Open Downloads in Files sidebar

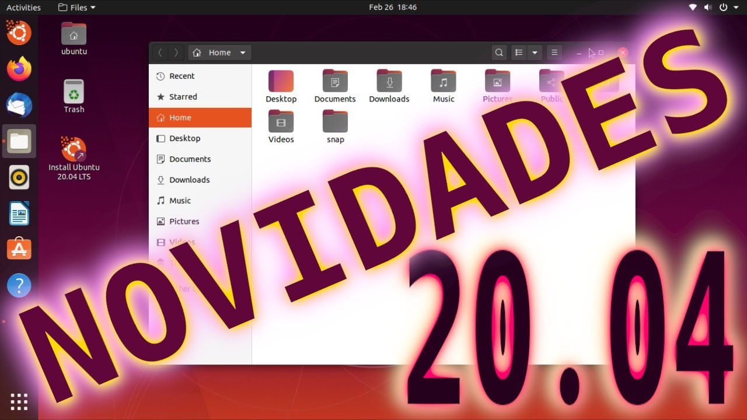200,180
